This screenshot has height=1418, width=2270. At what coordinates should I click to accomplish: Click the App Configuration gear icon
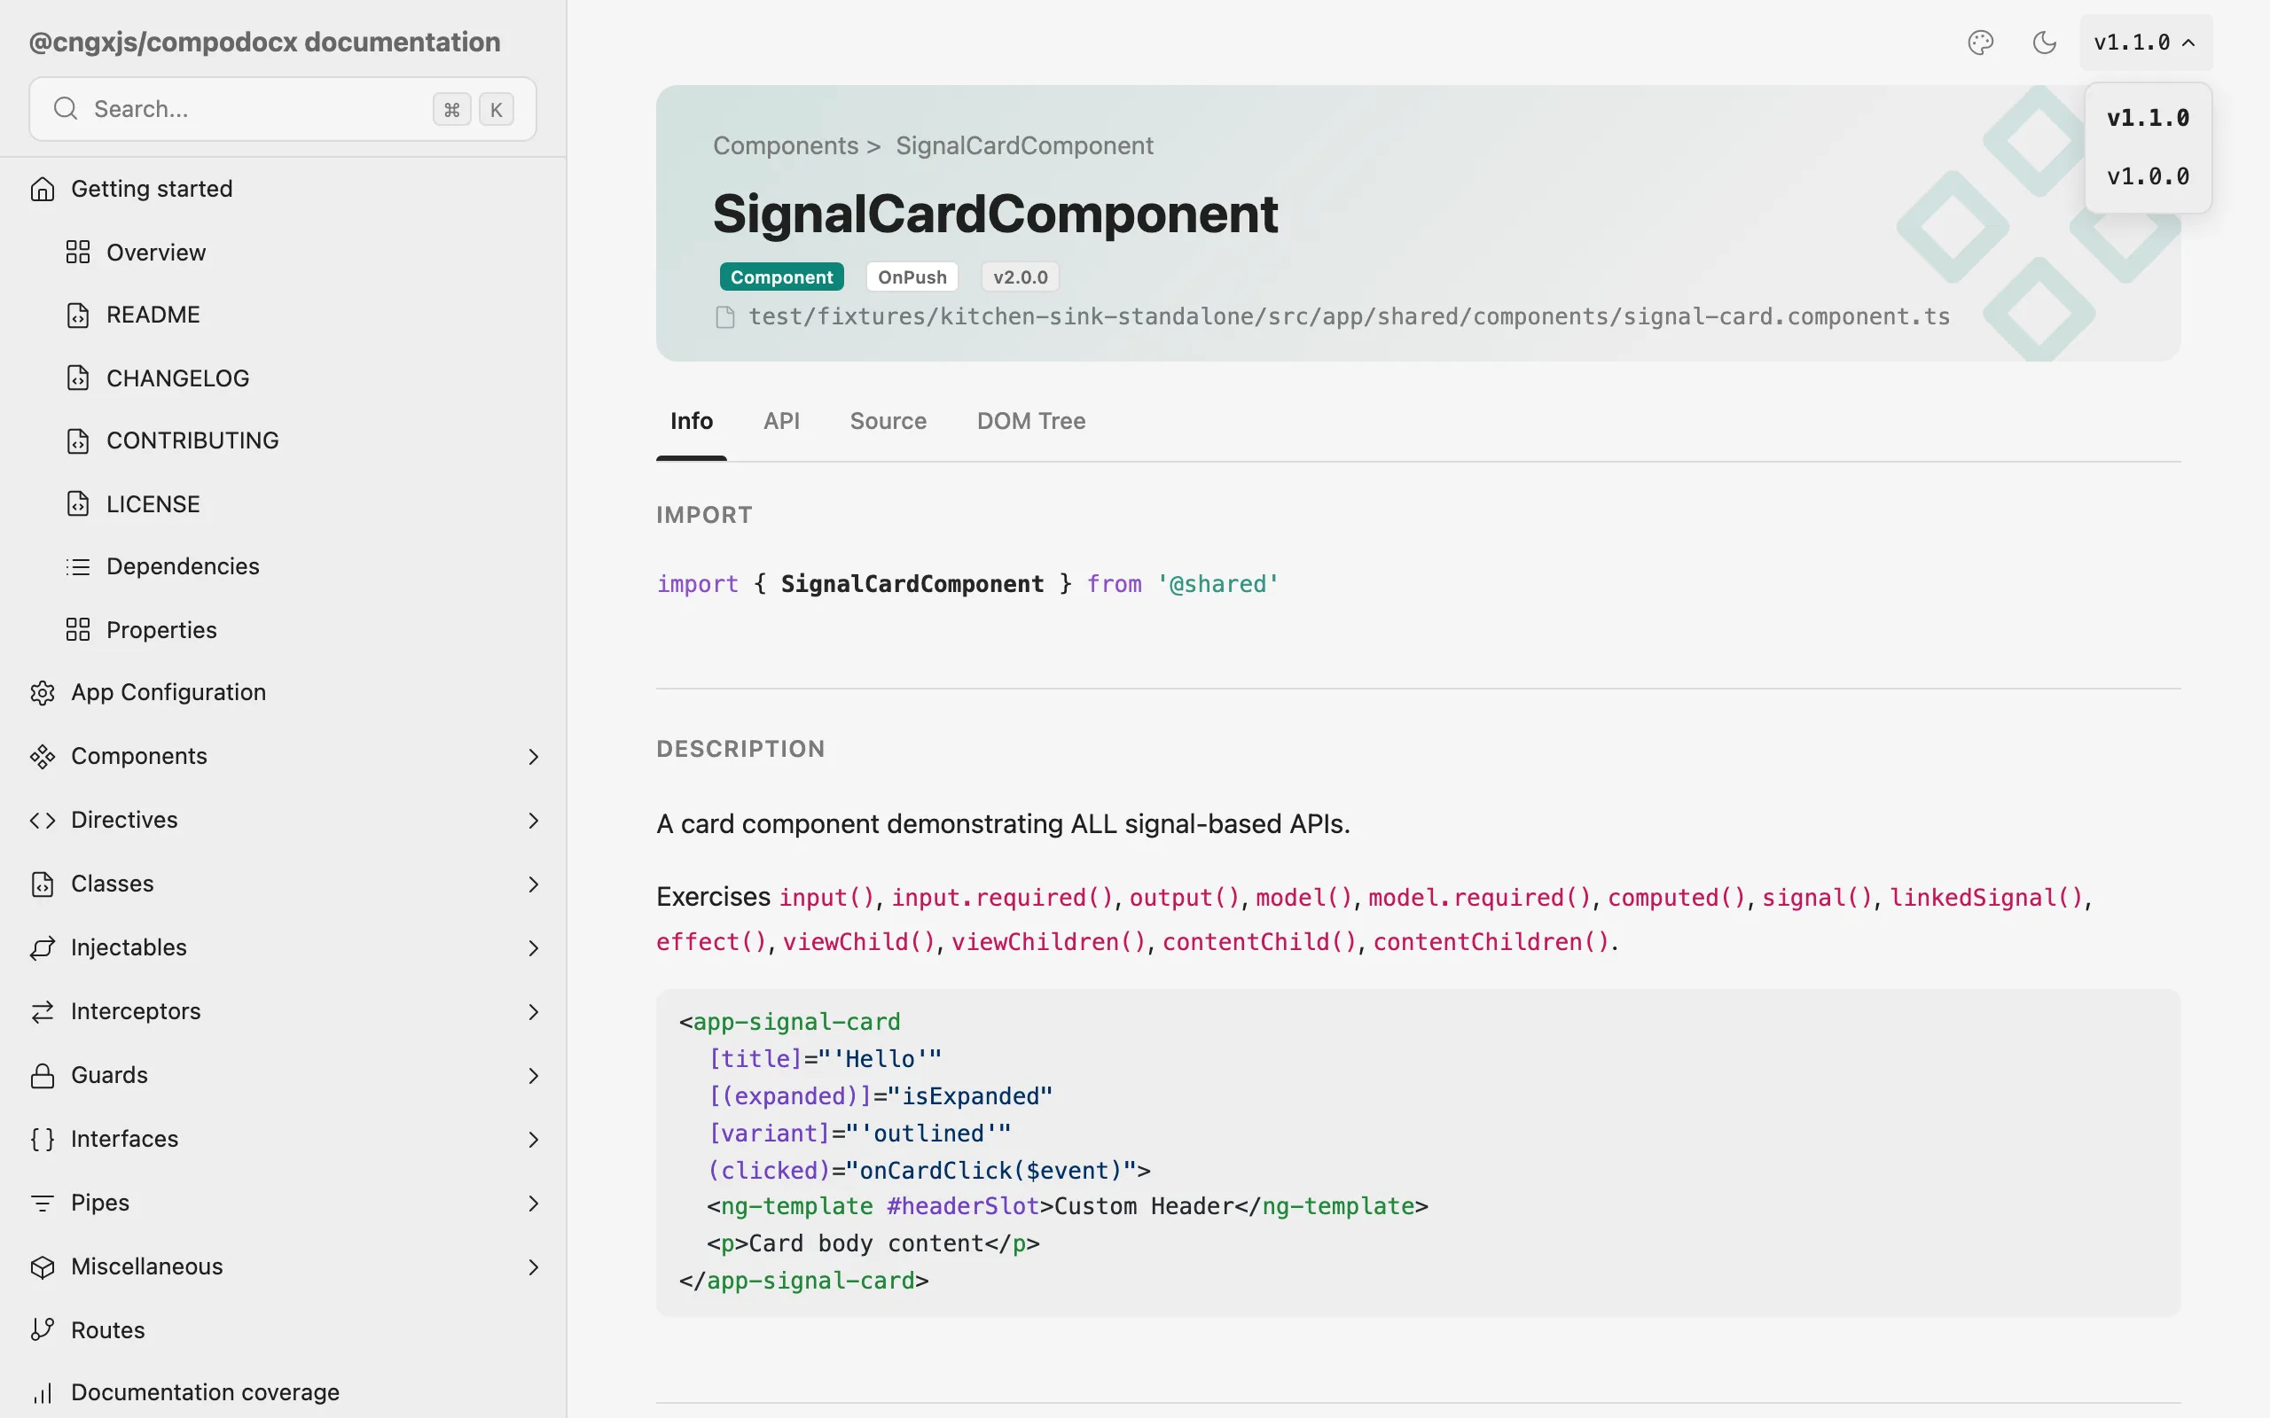tap(43, 692)
